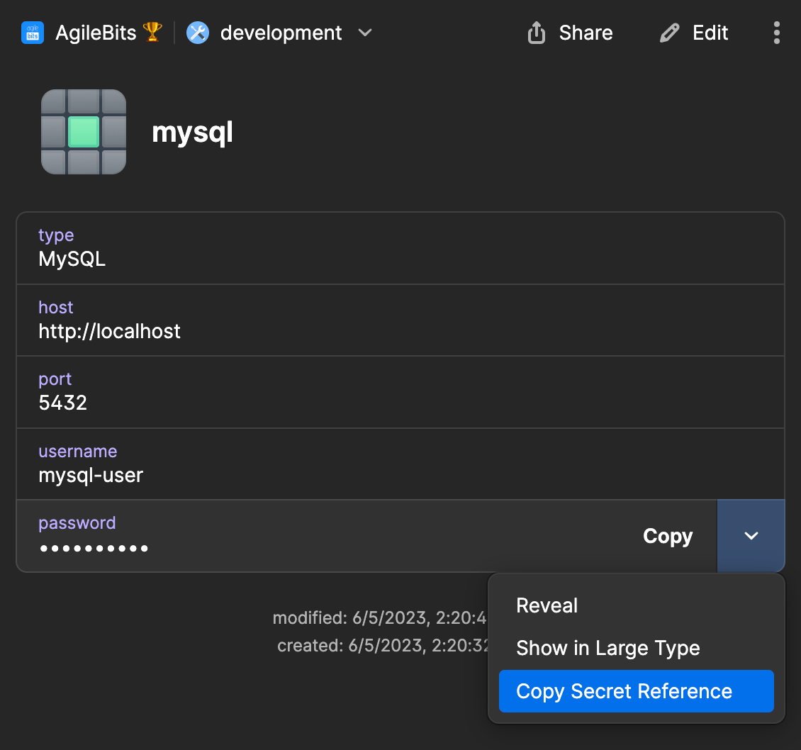Click the development vault avatar icon
The image size is (801, 750).
(x=197, y=32)
